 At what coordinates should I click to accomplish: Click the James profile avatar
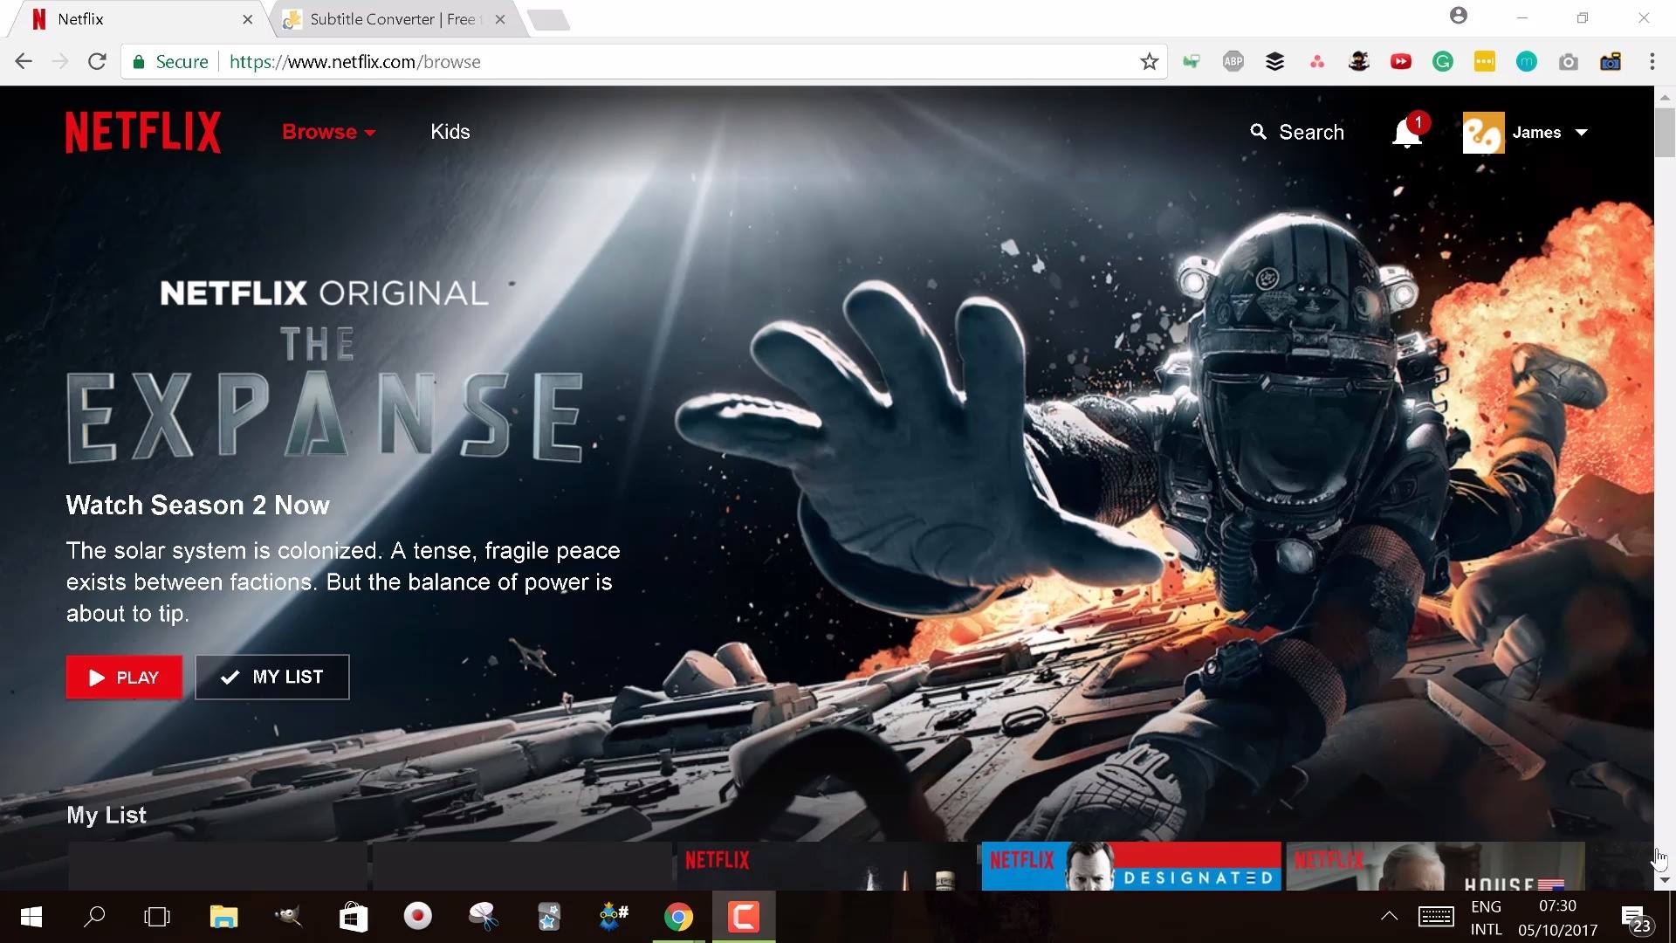[1484, 133]
